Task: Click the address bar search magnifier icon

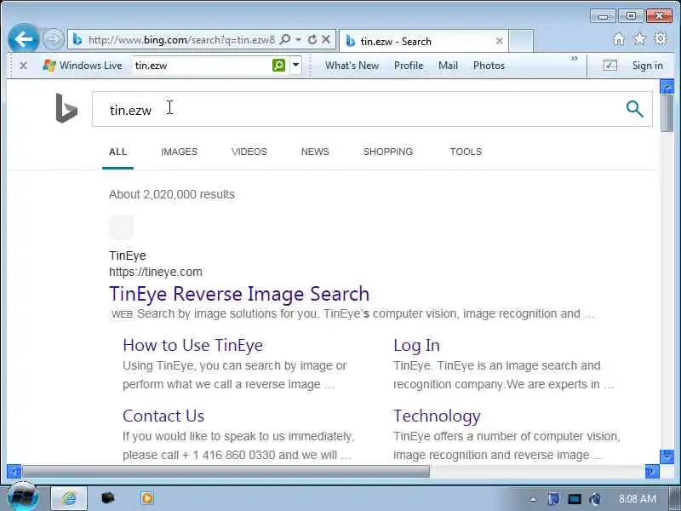Action: [x=285, y=40]
